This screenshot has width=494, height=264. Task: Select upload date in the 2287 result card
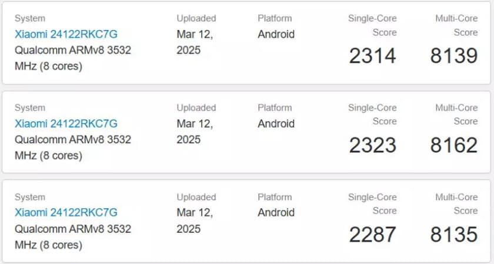195,221
